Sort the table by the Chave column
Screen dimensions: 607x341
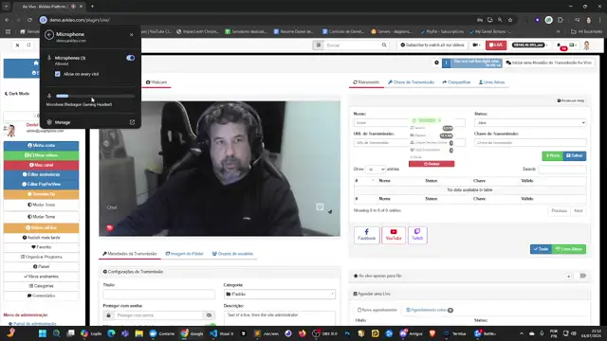(x=479, y=181)
